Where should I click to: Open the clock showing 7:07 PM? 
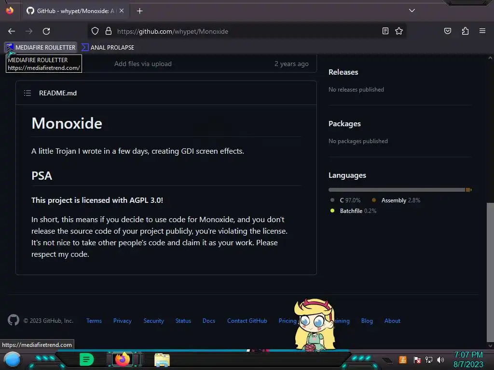click(468, 359)
